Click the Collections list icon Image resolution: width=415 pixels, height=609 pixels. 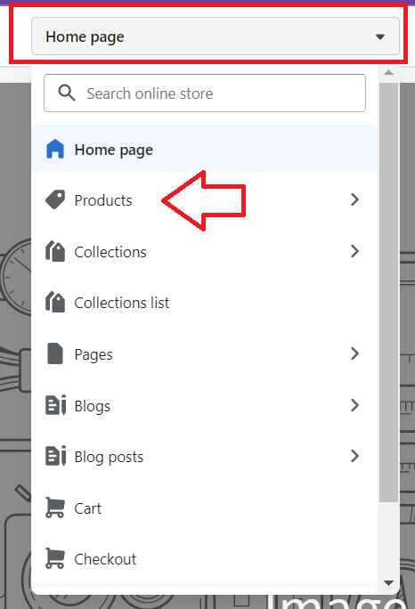55,302
